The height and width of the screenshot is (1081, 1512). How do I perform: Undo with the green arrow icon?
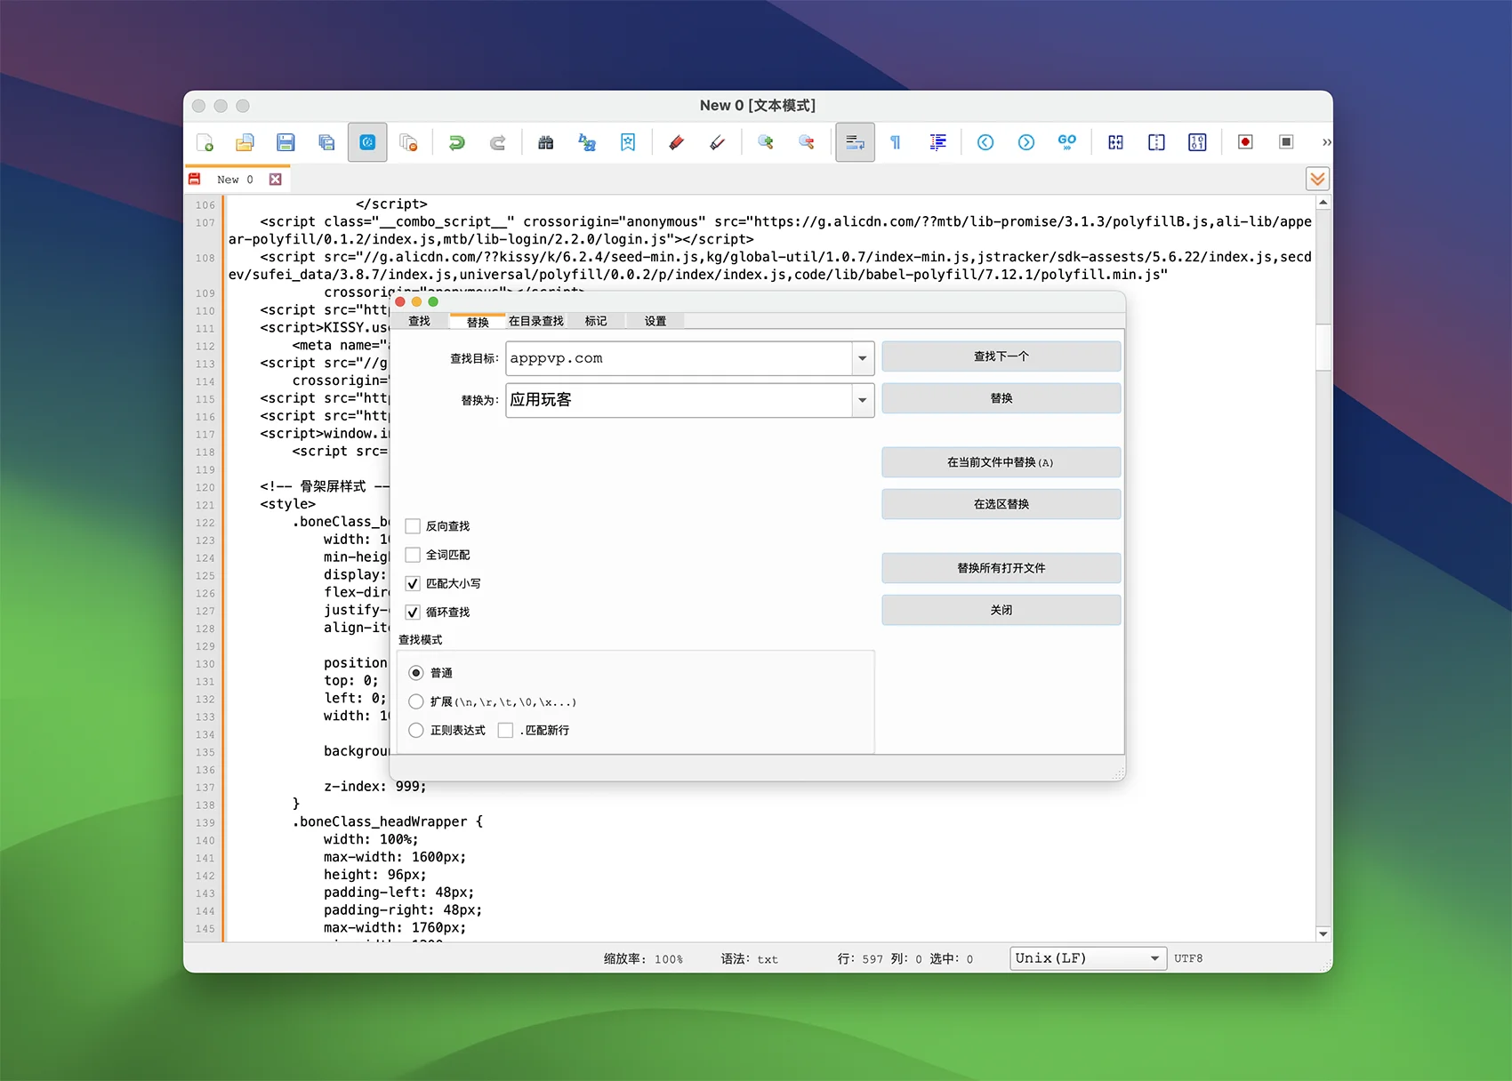point(456,142)
